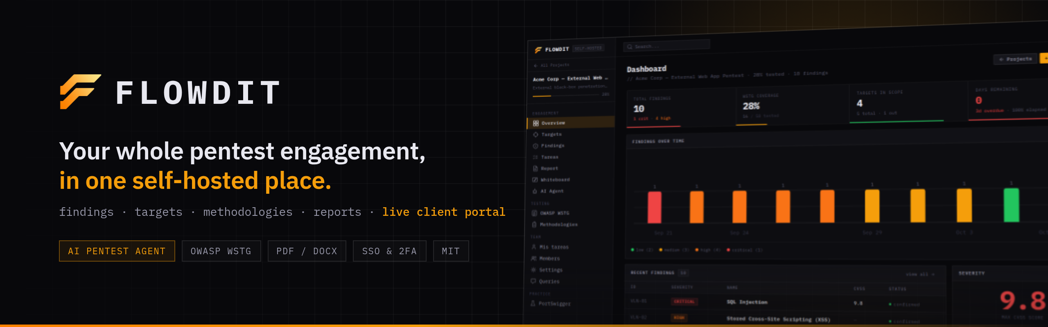Click the CRITICAL severity tag
Screen dimensions: 1048x327
click(684, 302)
